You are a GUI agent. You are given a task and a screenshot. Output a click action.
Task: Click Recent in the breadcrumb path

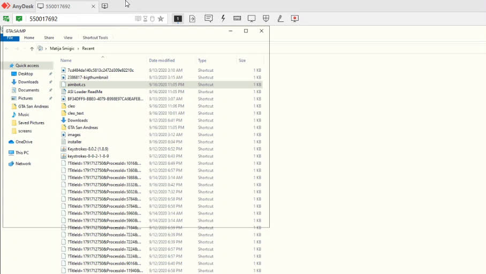88,49
